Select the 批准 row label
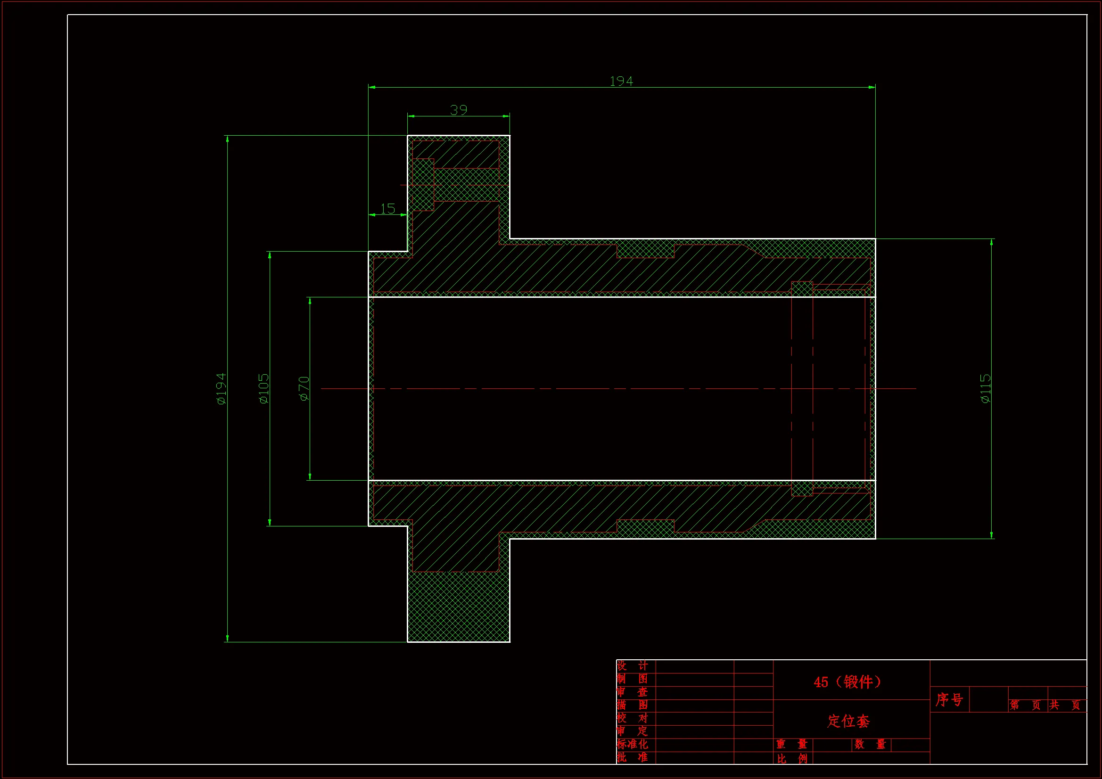This screenshot has height=779, width=1102. (632, 757)
